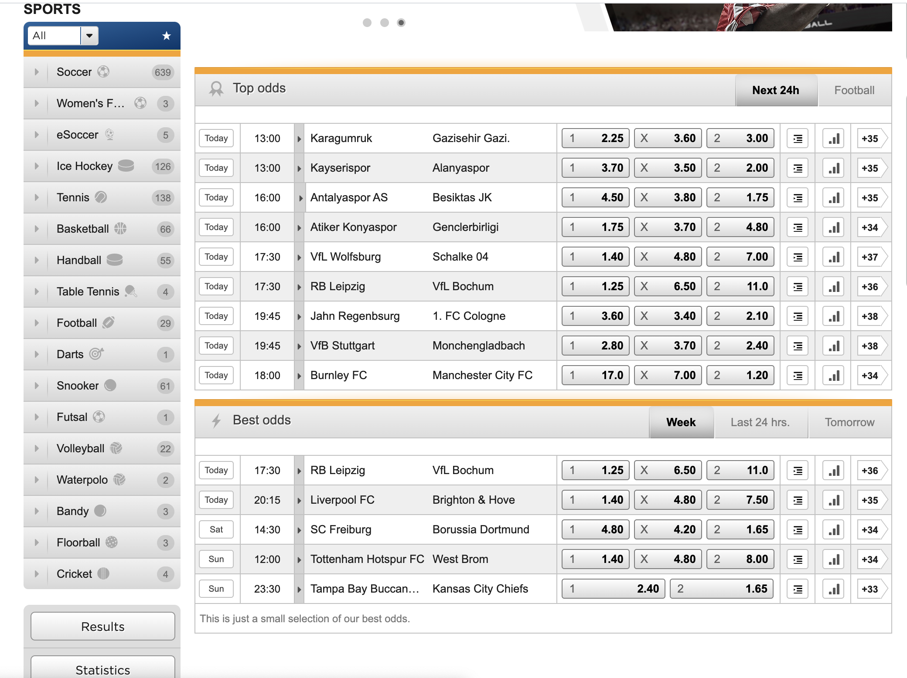Toggle the 'Tomorrow' view in Best odds section

tap(850, 421)
